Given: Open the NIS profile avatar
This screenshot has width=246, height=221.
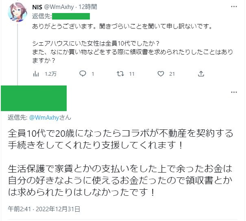Looking at the screenshot, I should coord(17,14).
